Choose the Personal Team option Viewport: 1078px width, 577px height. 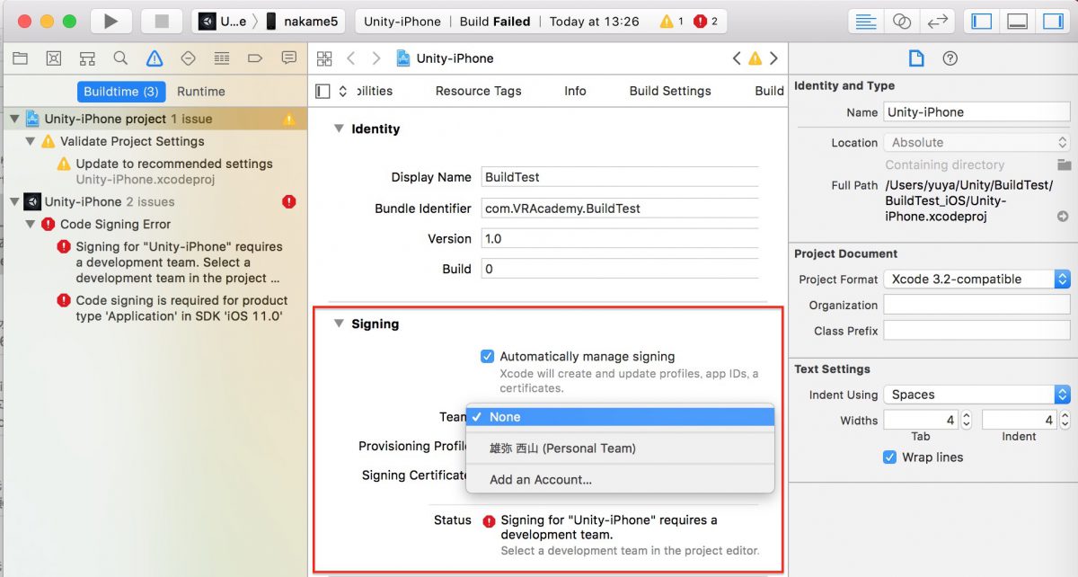coord(620,448)
